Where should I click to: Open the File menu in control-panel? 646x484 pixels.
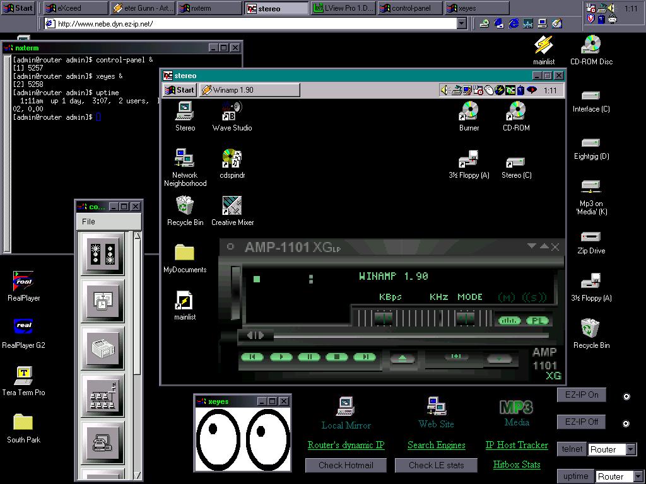(88, 221)
